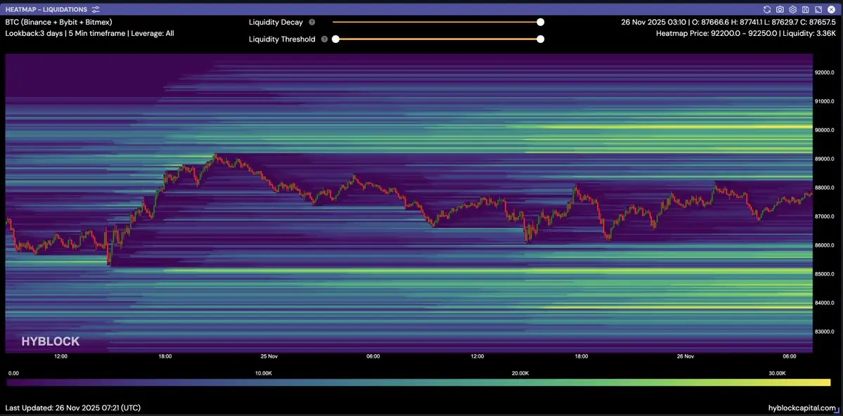Click the 84000.0 price axis label
The height and width of the screenshot is (416, 843).
click(824, 303)
